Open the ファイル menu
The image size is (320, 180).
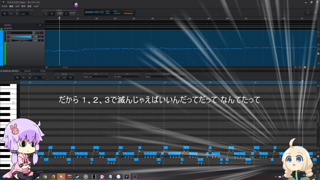[x=4, y=6]
